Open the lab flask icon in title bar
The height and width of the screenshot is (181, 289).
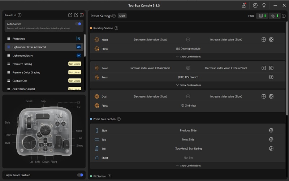[x=244, y=5]
